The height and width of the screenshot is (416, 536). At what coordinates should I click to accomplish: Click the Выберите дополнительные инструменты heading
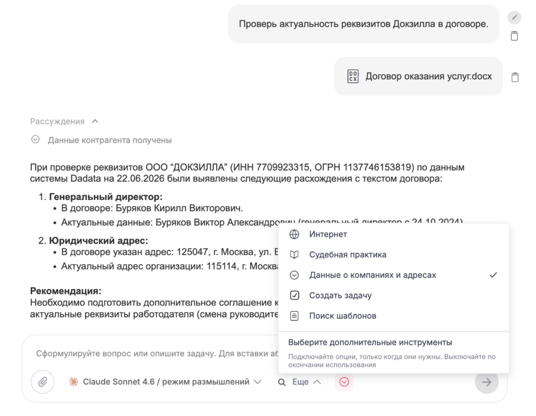tap(370, 343)
